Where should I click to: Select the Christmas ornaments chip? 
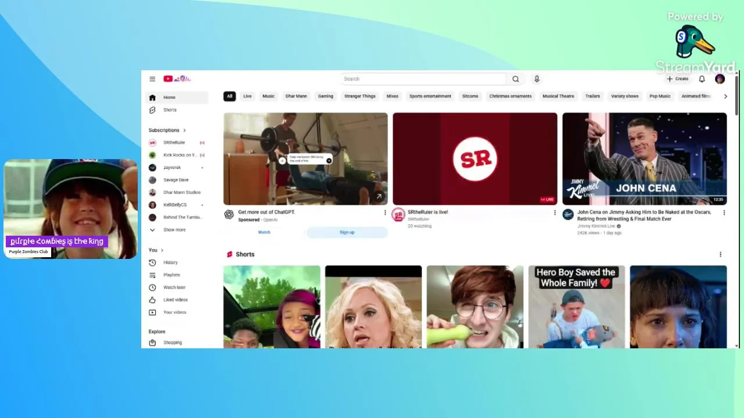510,96
